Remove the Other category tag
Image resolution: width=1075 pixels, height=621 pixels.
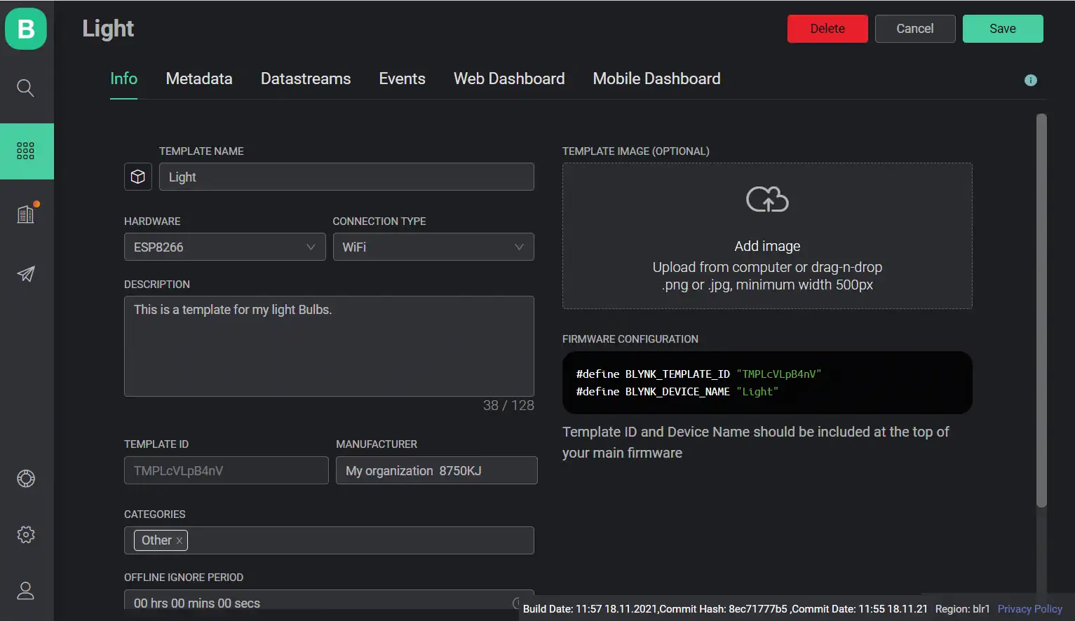pos(180,540)
